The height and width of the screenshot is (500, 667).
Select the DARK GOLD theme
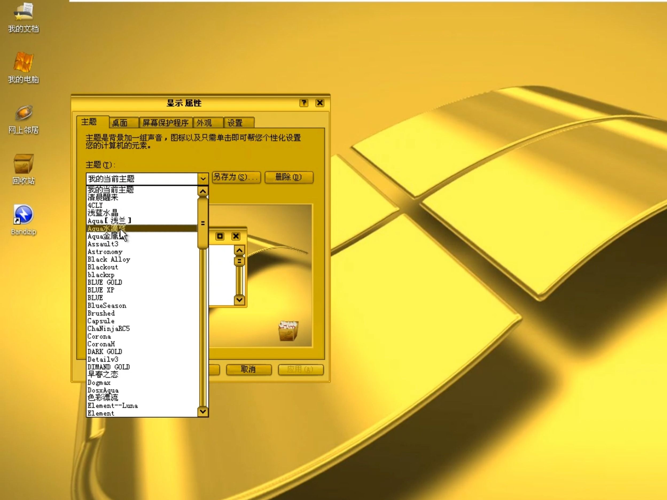[142, 351]
